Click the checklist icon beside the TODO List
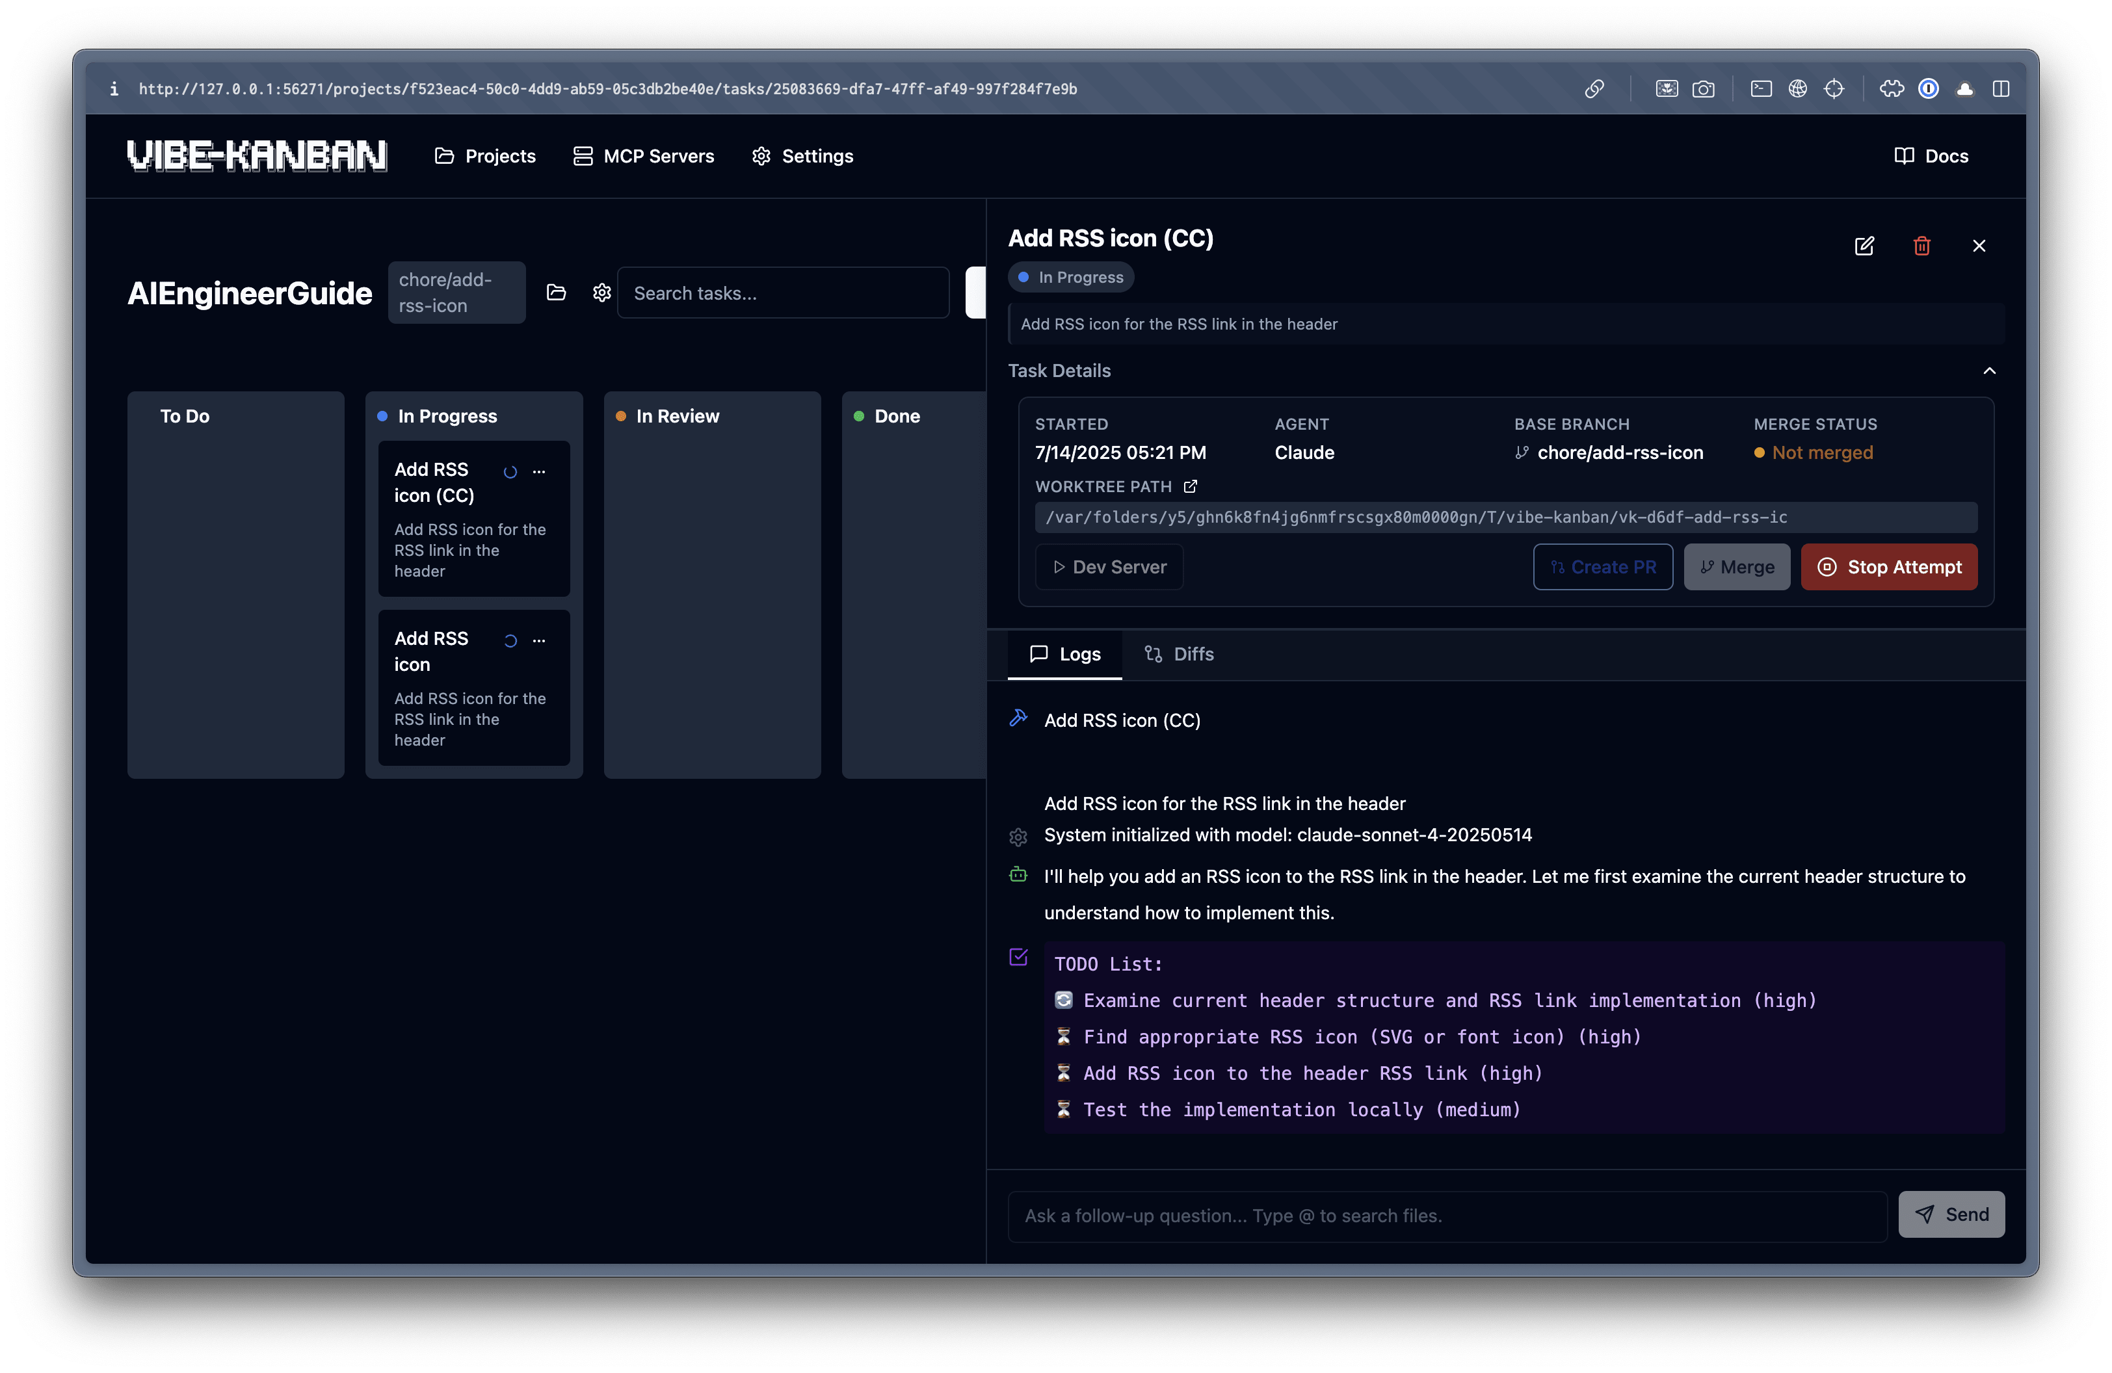This screenshot has height=1373, width=2112. point(1018,956)
